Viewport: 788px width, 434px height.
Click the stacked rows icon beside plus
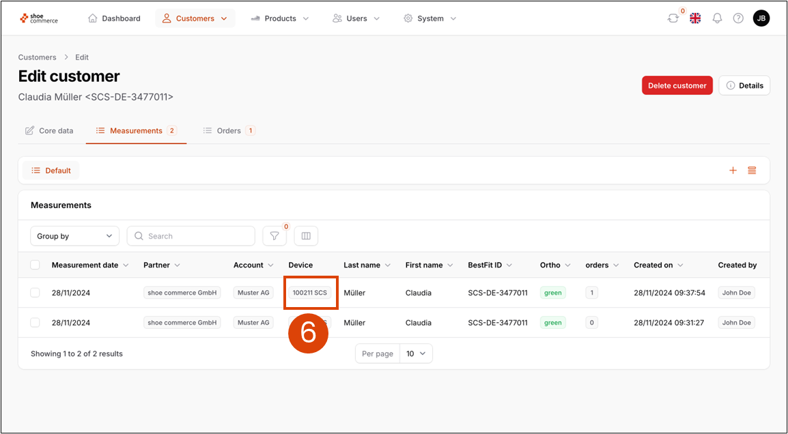[752, 171]
